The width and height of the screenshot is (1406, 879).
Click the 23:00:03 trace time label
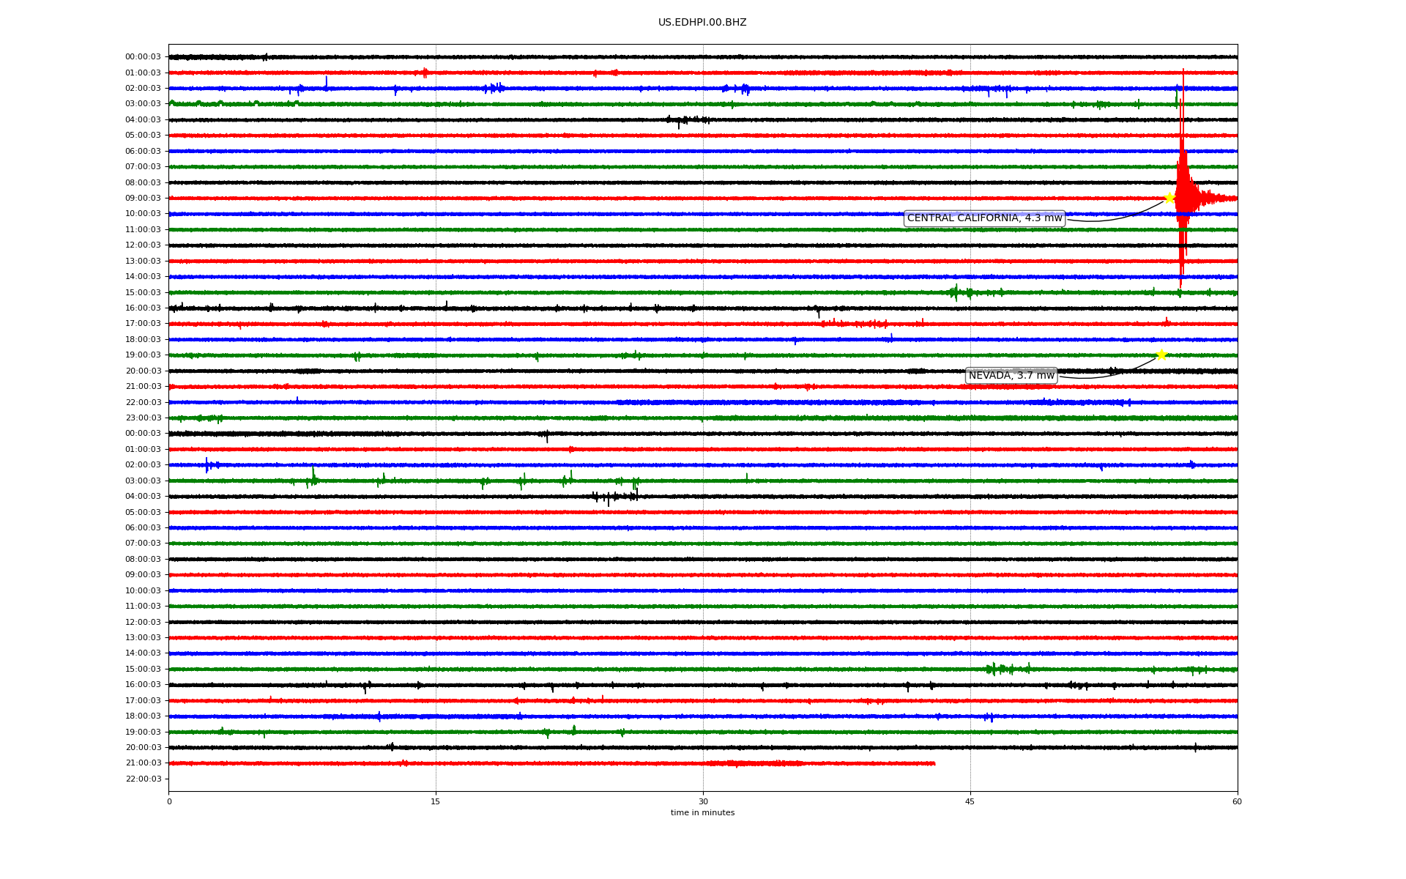pyautogui.click(x=143, y=418)
